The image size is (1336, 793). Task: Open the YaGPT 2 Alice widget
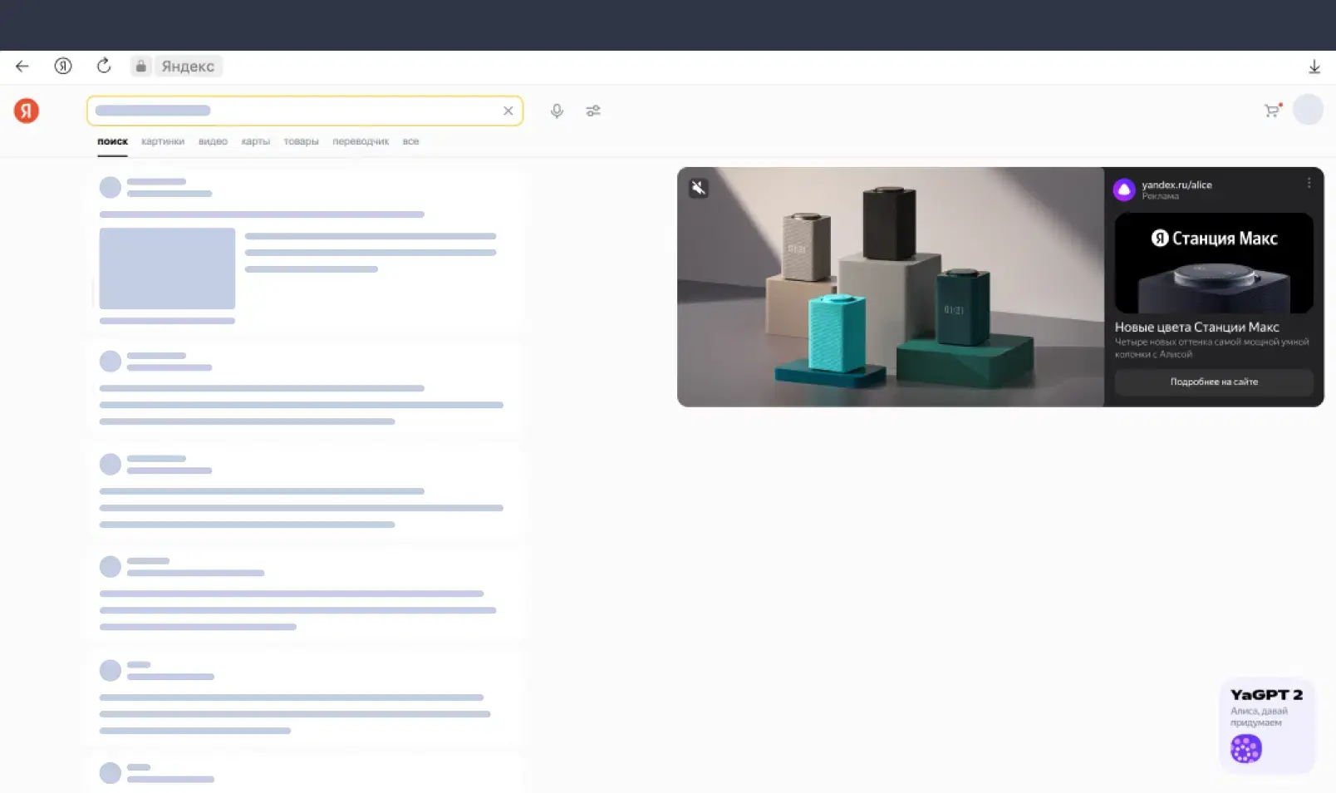coord(1267,726)
